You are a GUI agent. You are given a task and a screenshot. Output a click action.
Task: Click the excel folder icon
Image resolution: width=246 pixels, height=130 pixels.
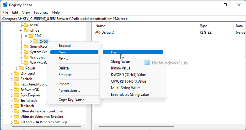[36, 41]
